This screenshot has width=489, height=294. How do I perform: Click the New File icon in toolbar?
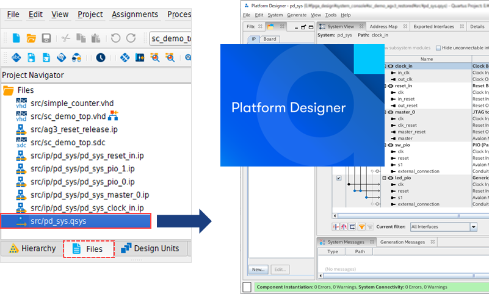coord(16,38)
